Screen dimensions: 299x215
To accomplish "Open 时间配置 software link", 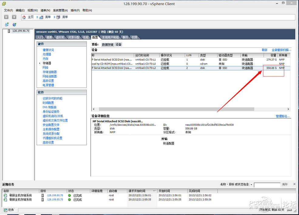I will (x=48, y=103).
